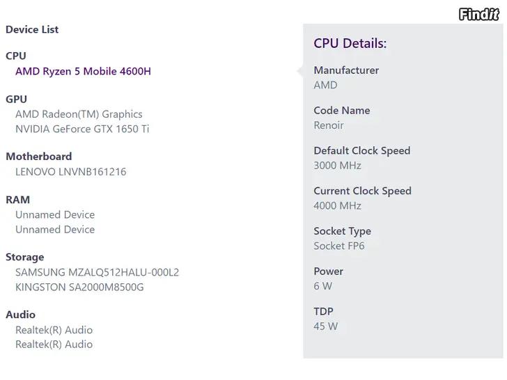Click the GPU category heading
The width and height of the screenshot is (507, 380).
pyautogui.click(x=17, y=99)
